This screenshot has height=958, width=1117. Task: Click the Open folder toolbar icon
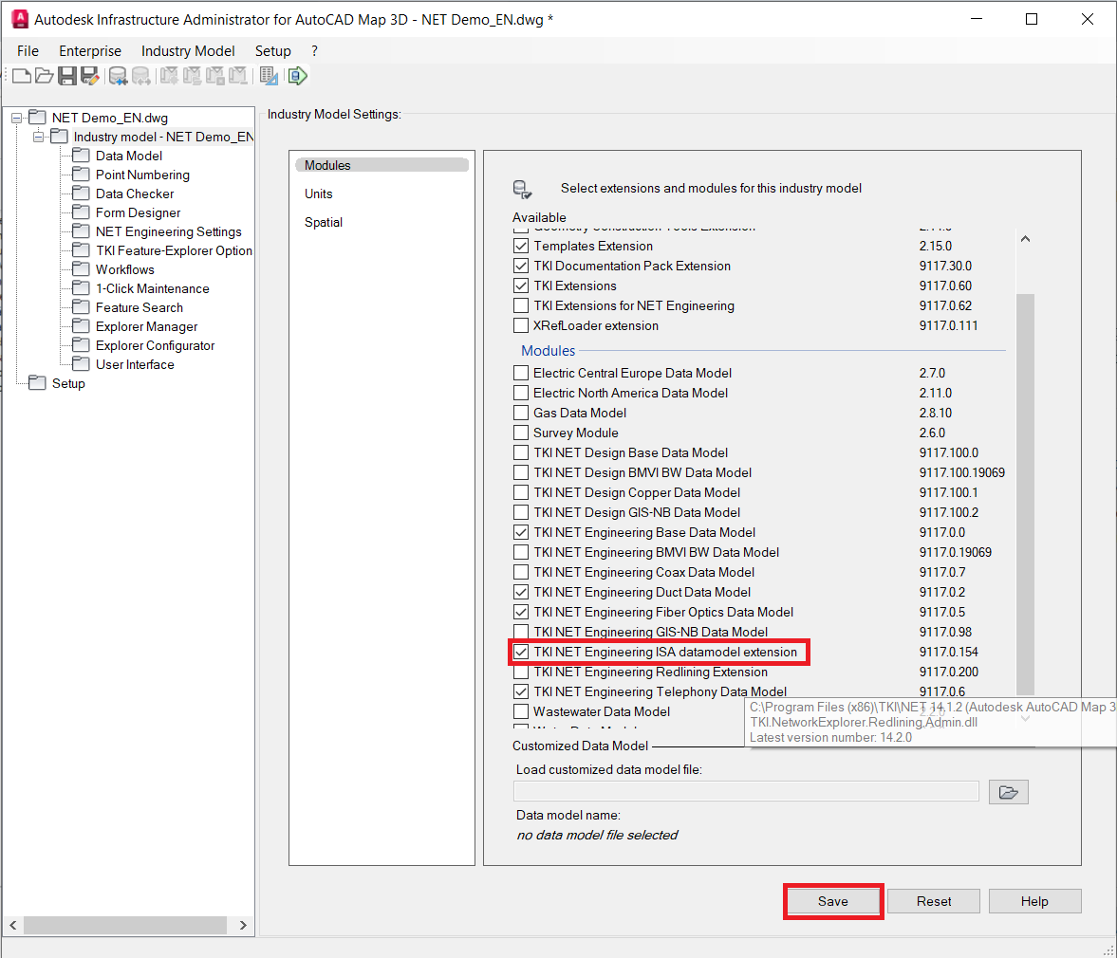coord(45,76)
